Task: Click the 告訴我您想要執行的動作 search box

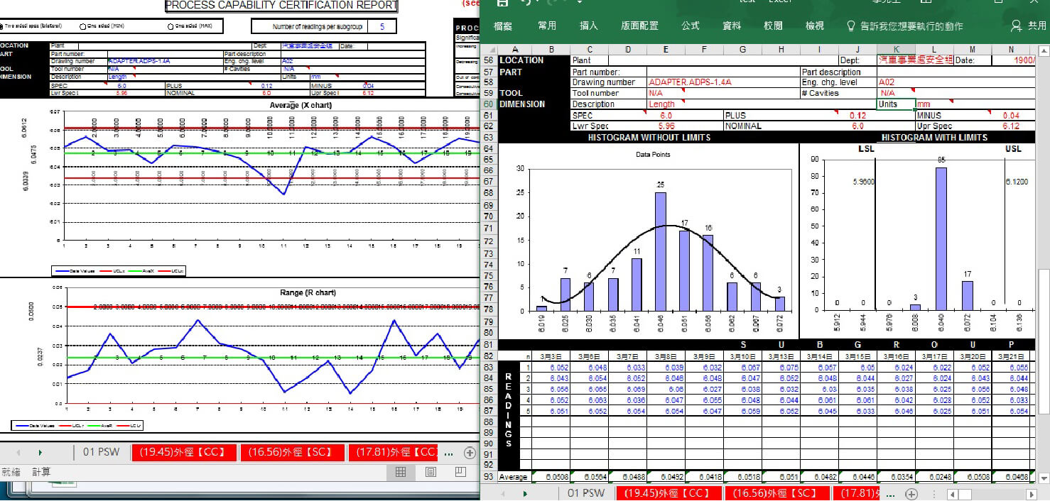Action: (911, 26)
